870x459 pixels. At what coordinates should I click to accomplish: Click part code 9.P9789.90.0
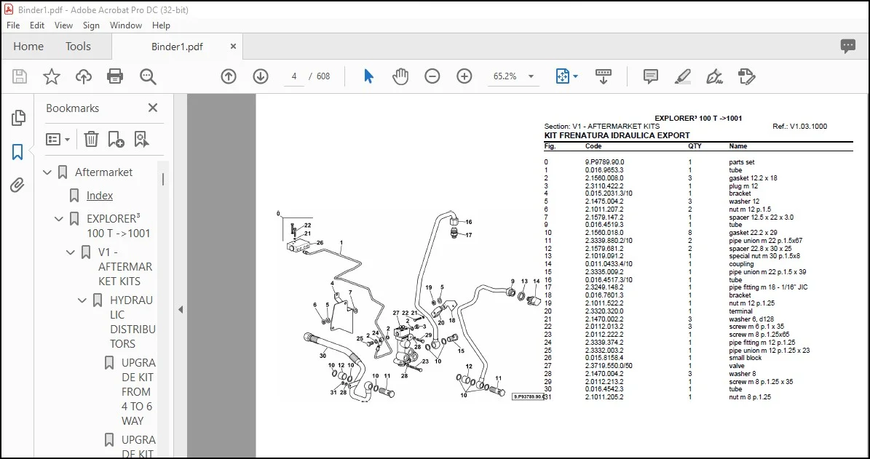605,162
